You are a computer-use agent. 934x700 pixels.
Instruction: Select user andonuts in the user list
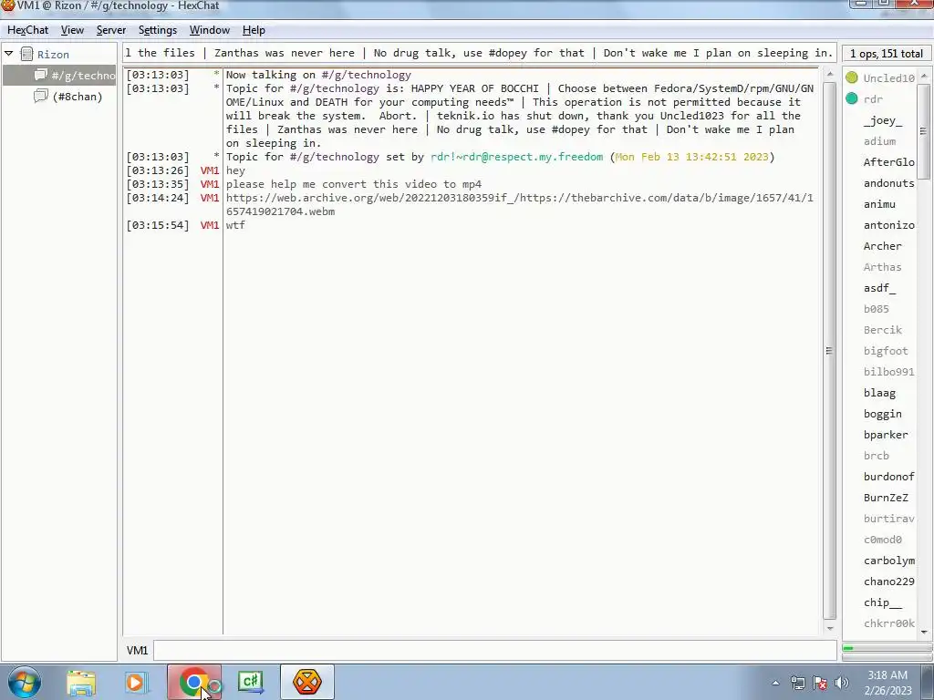pos(888,183)
